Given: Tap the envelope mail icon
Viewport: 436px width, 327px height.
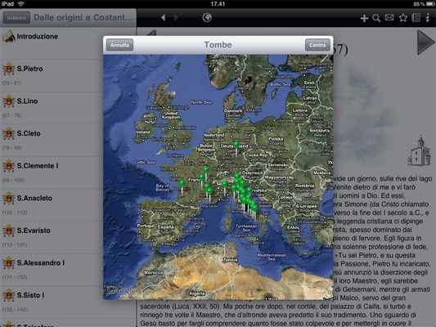Looking at the screenshot, I should [389, 18].
